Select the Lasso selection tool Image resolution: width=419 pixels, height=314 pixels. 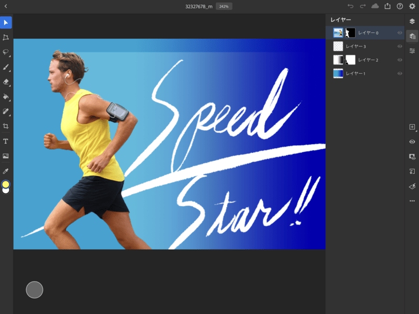[x=6, y=52]
